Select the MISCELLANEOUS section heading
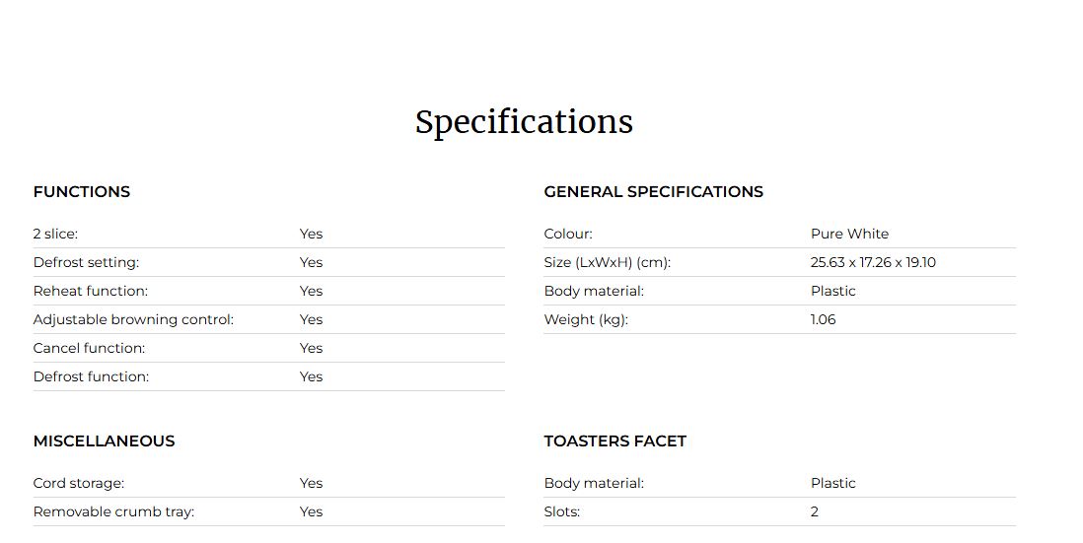The width and height of the screenshot is (1083, 543). (104, 441)
